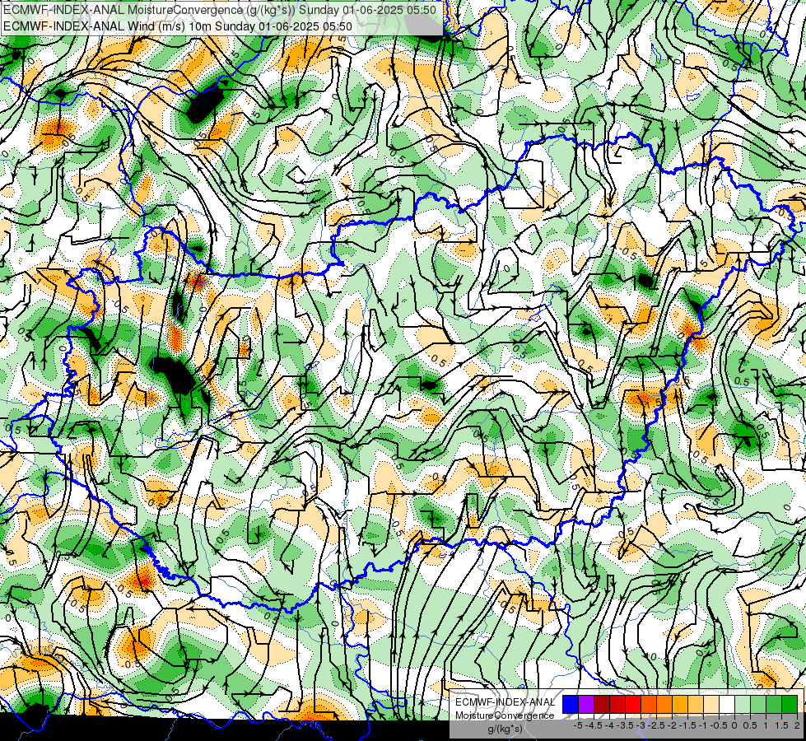Pick the palest green legend swatch
This screenshot has height=741, width=806.
click(743, 705)
